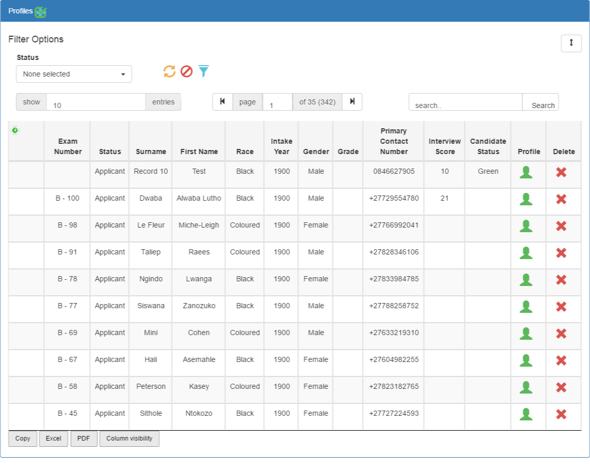590x468 pixels.
Task: Jump to last page arrow button
Action: (352, 101)
